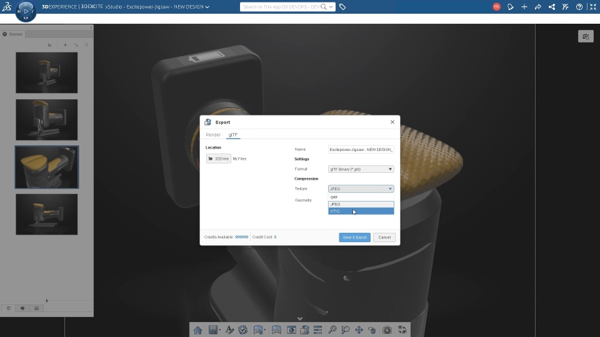Click the delete scene icon
Image resolution: width=600 pixels, height=337 pixels.
coord(86,45)
